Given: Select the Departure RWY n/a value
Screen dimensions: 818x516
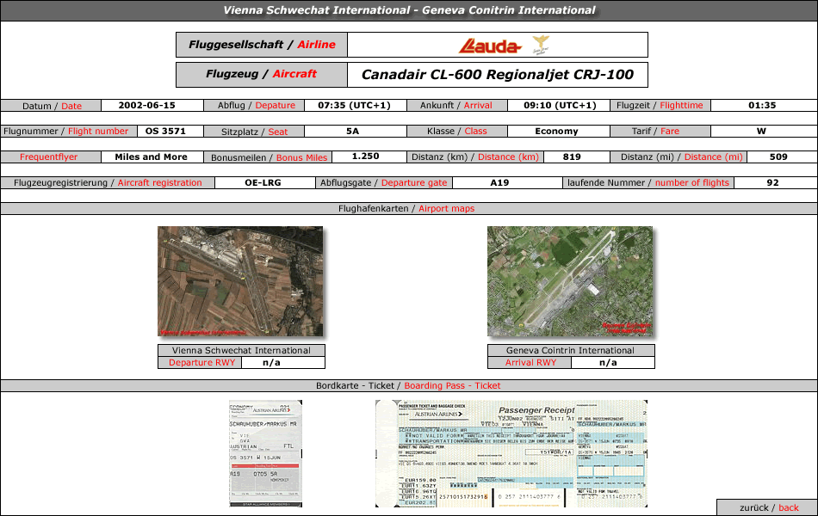Looking at the screenshot, I should (x=271, y=362).
